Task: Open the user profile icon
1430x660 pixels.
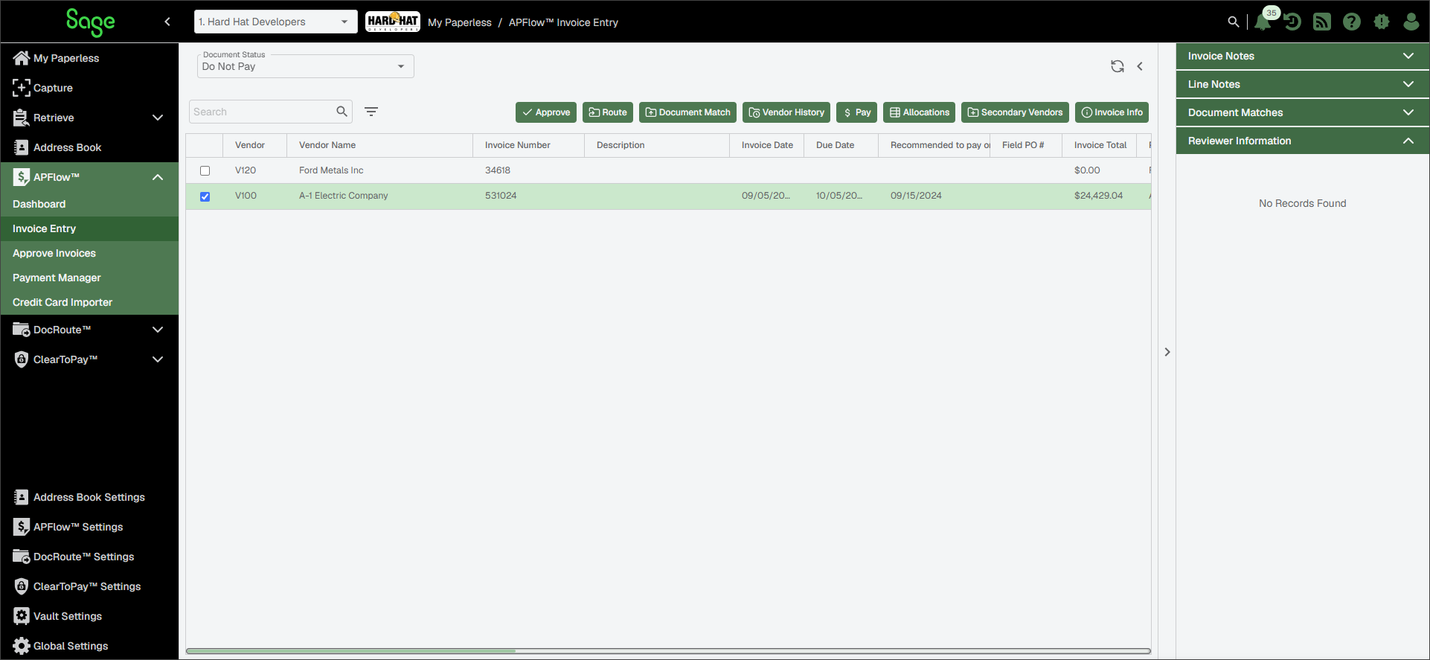Action: click(x=1411, y=22)
